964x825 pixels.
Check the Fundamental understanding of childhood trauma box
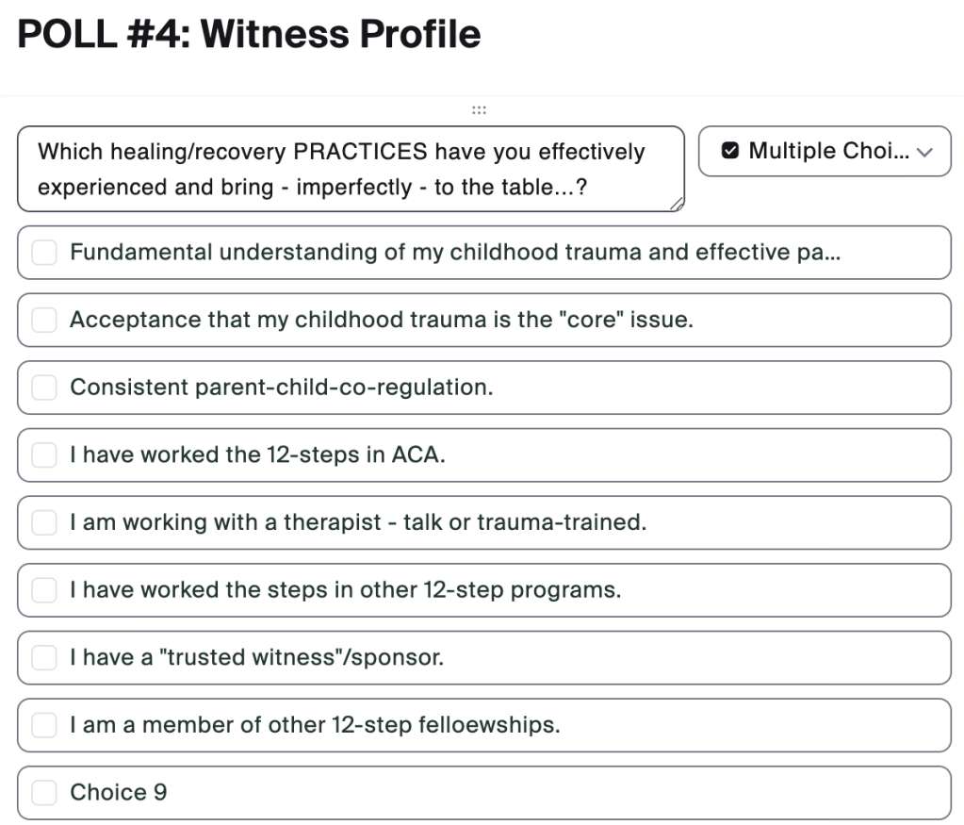44,253
